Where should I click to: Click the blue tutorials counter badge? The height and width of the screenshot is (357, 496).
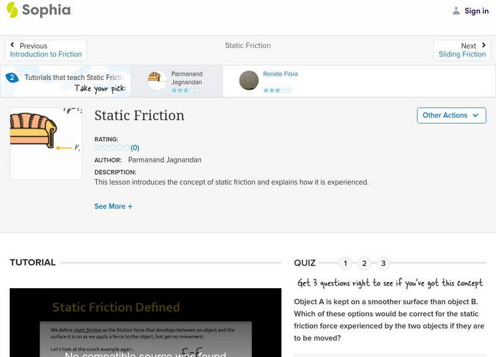13,77
